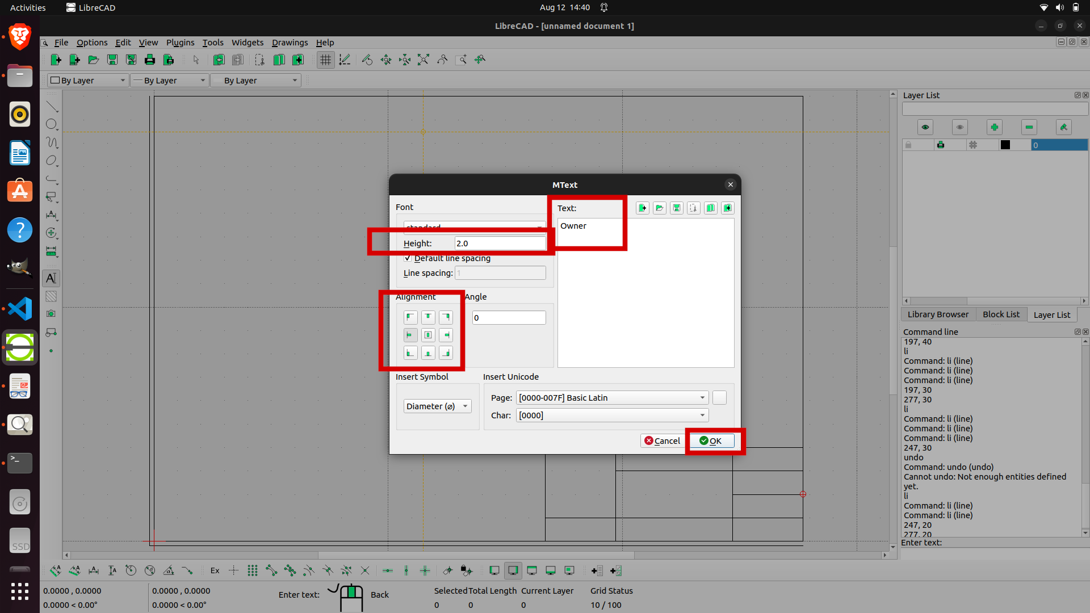Switch to Library Browser tab
Image resolution: width=1090 pixels, height=613 pixels.
click(x=938, y=314)
